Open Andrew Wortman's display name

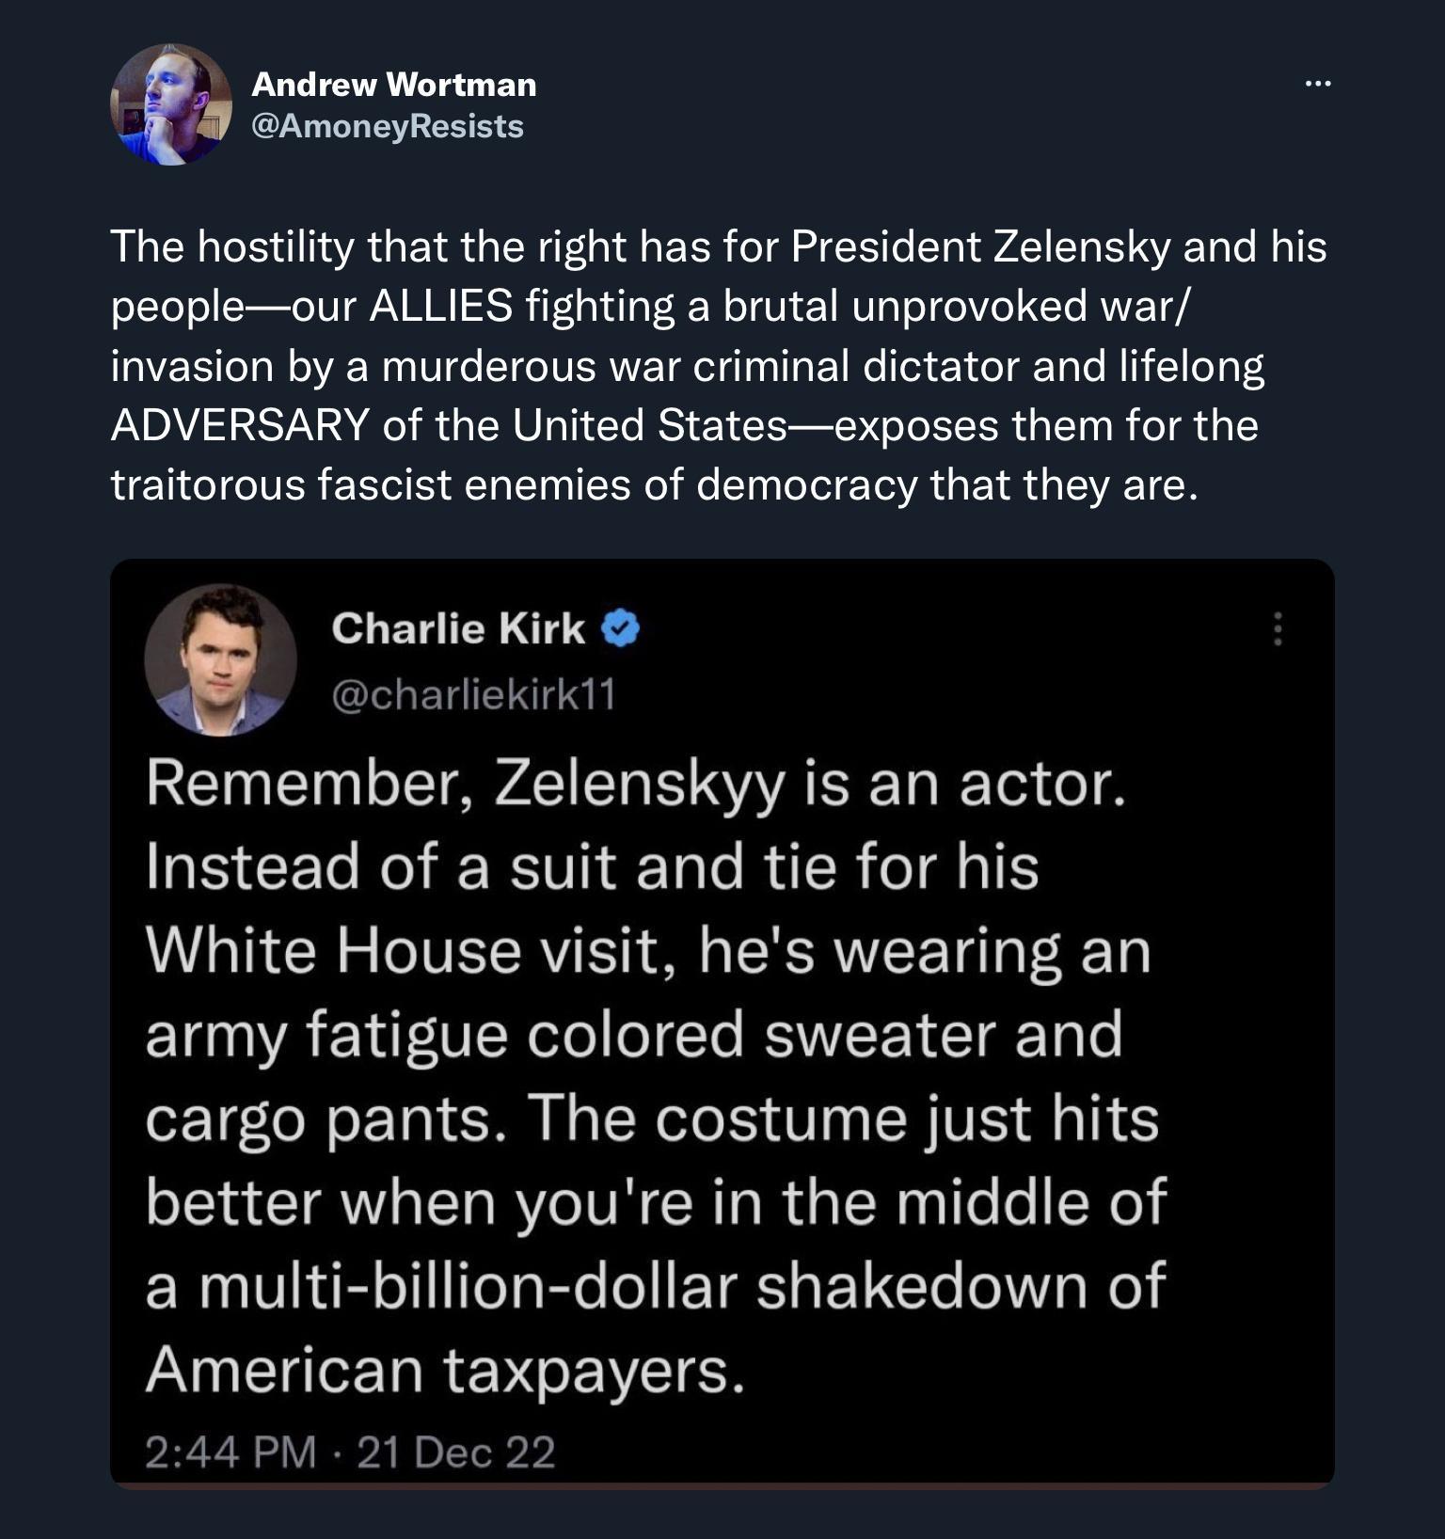coord(394,85)
